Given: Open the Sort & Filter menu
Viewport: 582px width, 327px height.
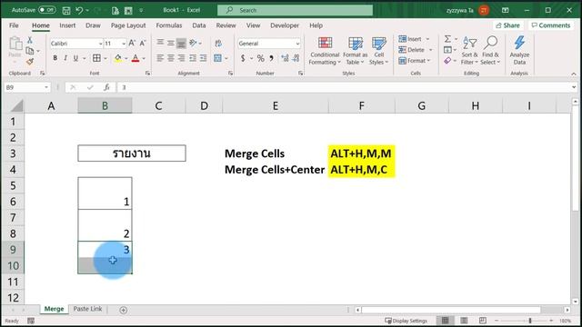Looking at the screenshot, I should click(x=469, y=51).
